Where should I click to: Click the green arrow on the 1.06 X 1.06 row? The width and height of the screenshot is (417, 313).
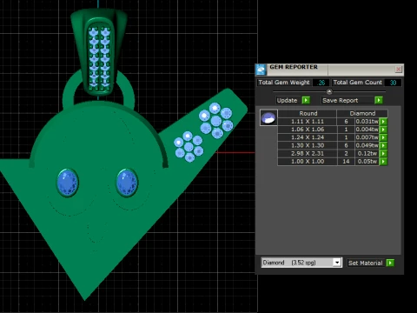pyautogui.click(x=383, y=130)
